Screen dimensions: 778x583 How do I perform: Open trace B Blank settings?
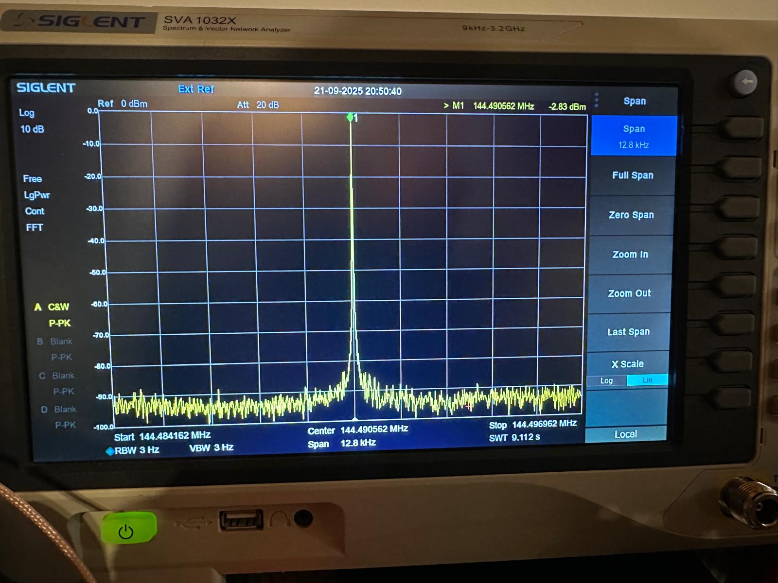60,342
